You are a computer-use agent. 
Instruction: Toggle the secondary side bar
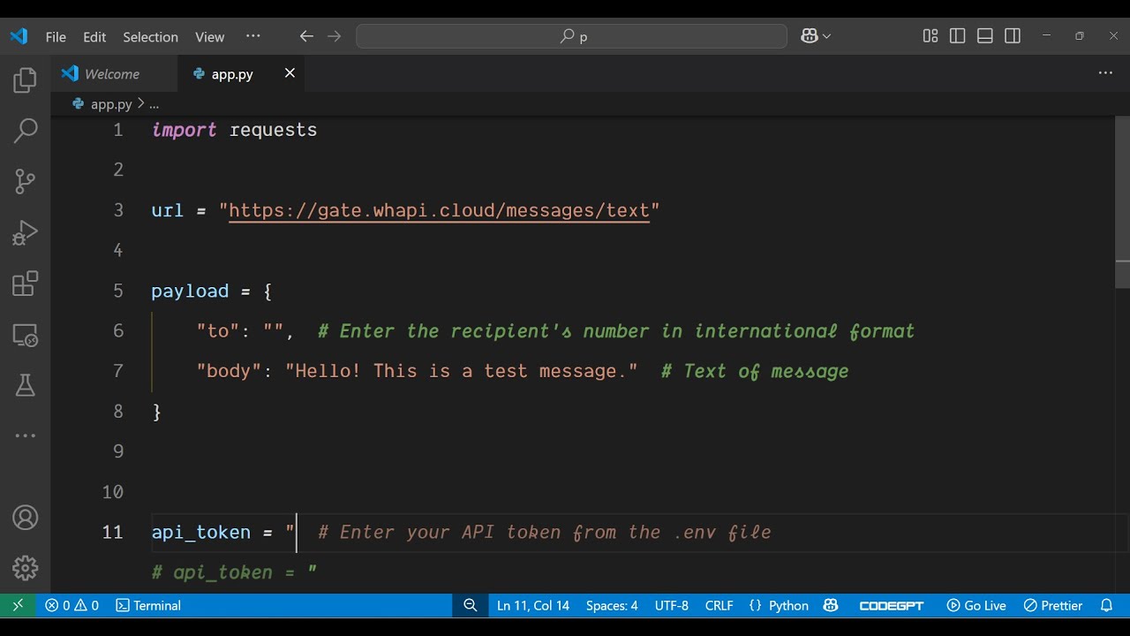click(1013, 36)
